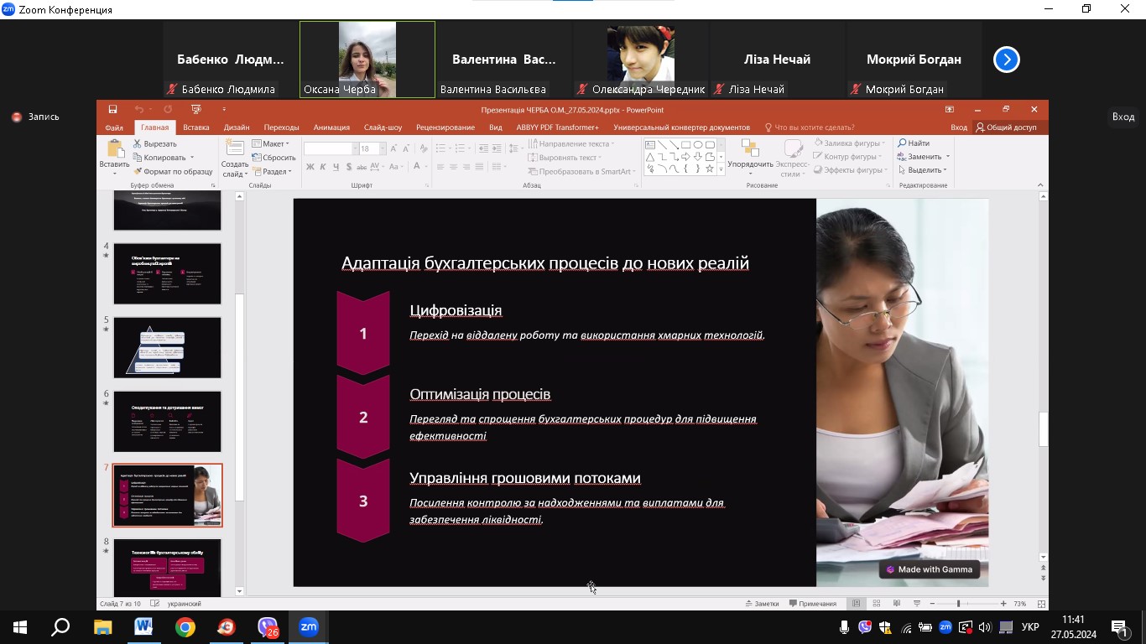Open ribbon display options icon

coord(950,109)
